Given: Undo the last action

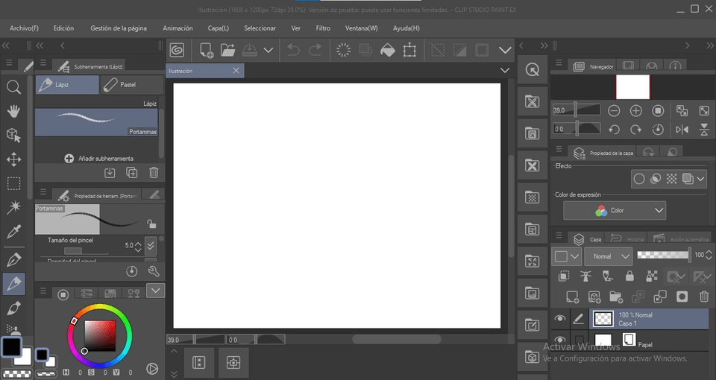Looking at the screenshot, I should (x=293, y=50).
